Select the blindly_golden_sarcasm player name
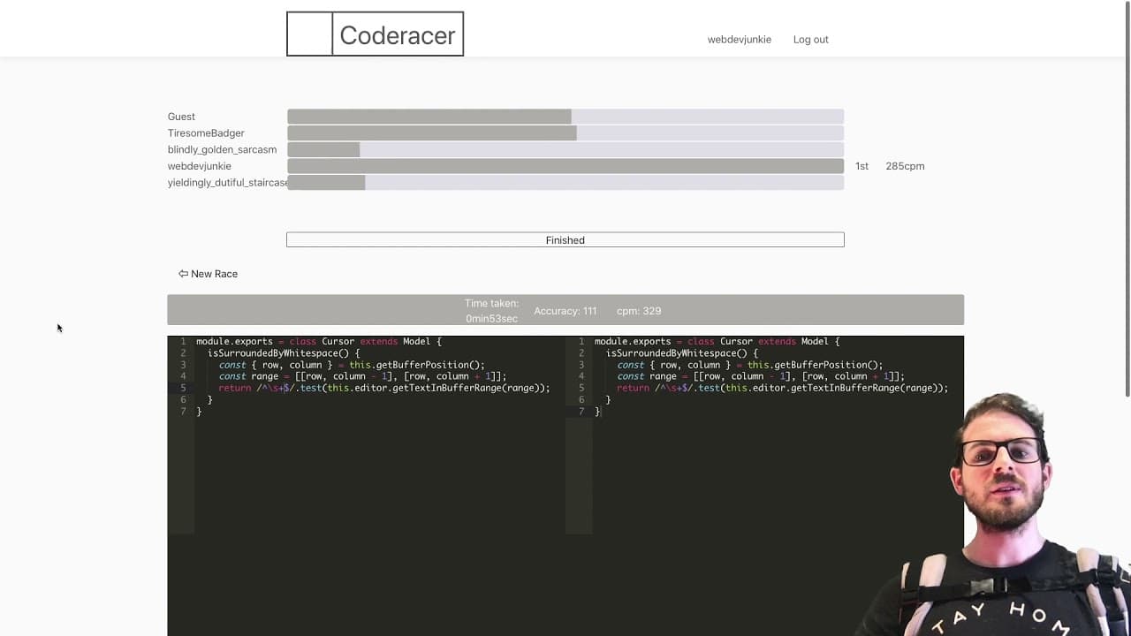 pyautogui.click(x=223, y=150)
